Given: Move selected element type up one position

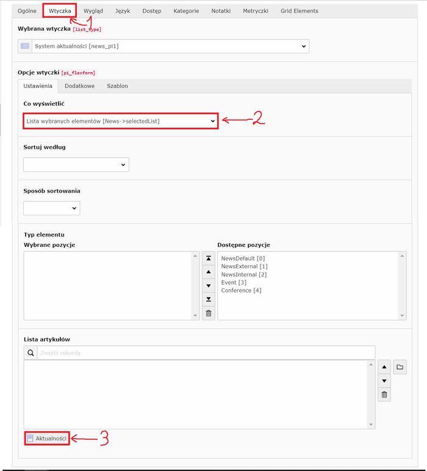Looking at the screenshot, I should [209, 272].
